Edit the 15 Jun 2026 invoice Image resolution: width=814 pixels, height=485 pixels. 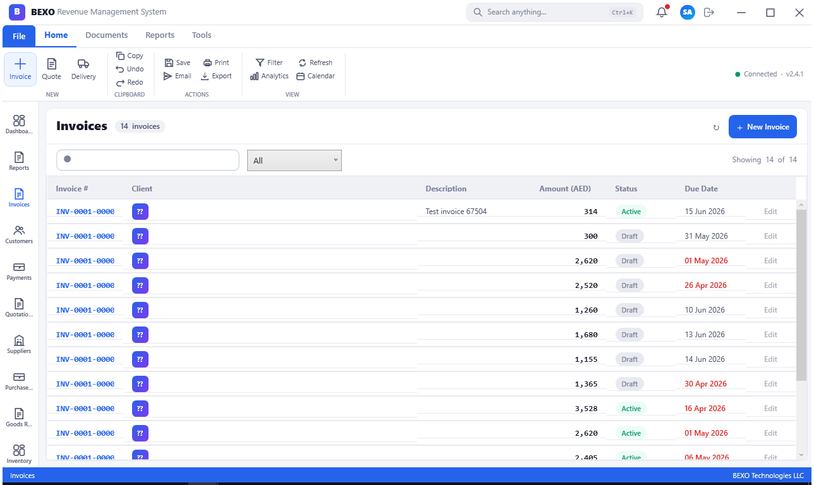click(x=770, y=212)
